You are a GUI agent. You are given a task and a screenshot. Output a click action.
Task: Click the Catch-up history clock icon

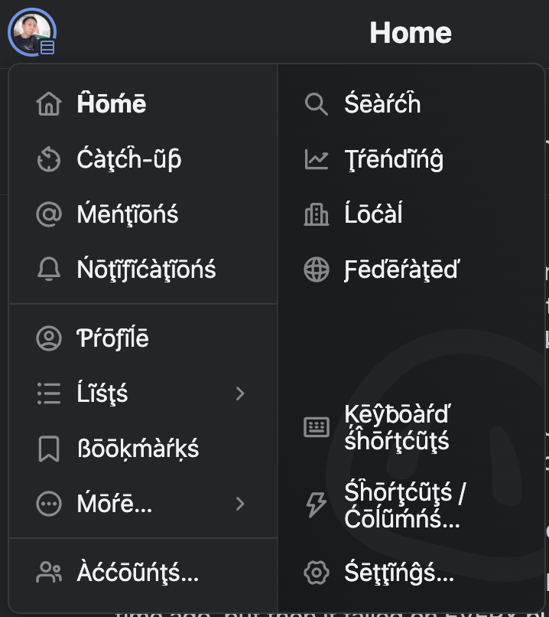[49, 159]
